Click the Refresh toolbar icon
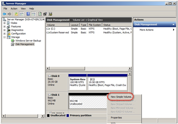This screenshot has width=178, height=124. [x=40, y=14]
